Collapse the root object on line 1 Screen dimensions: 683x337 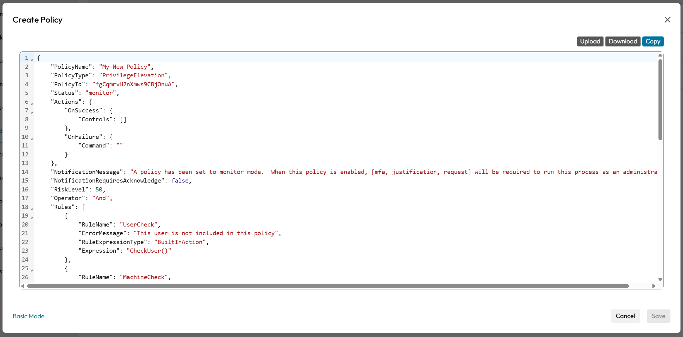[x=32, y=60]
